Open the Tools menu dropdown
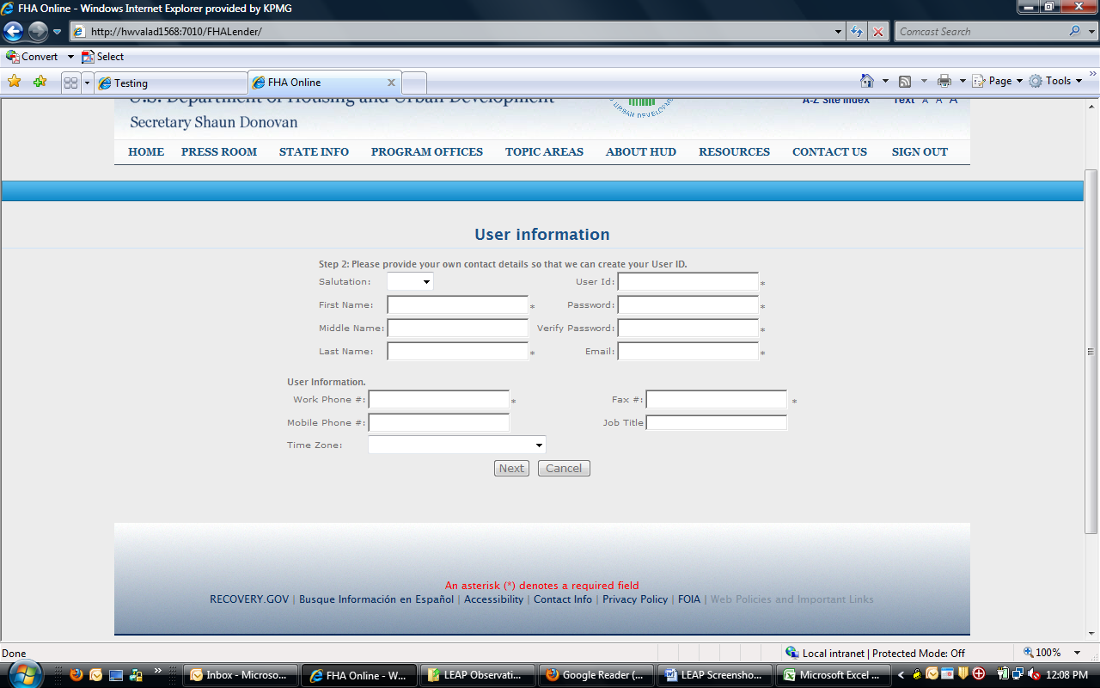This screenshot has height=688, width=1100. pos(1055,81)
